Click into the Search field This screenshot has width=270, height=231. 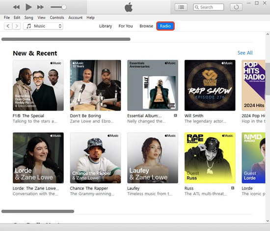click(208, 7)
